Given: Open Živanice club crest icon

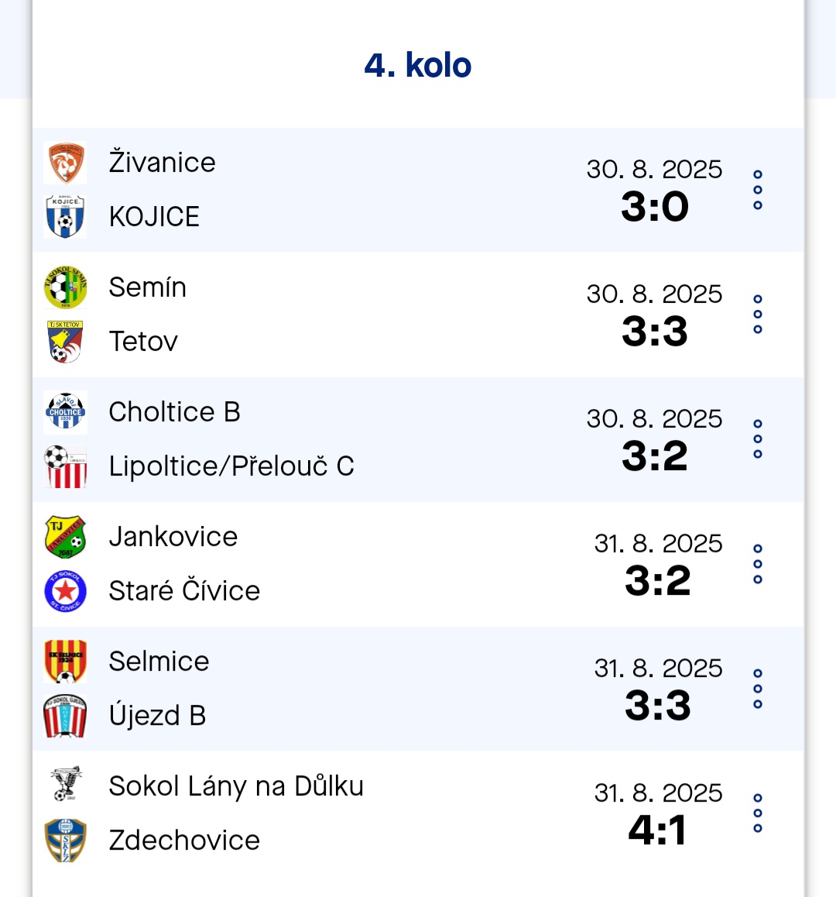Looking at the screenshot, I should [x=65, y=163].
